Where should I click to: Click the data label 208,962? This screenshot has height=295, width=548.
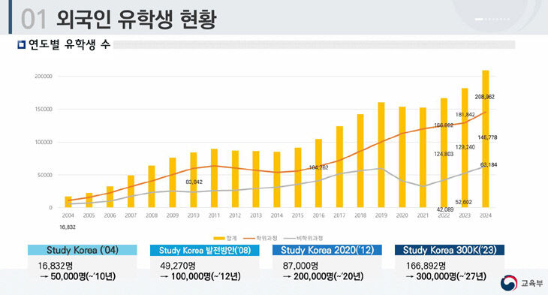(484, 97)
